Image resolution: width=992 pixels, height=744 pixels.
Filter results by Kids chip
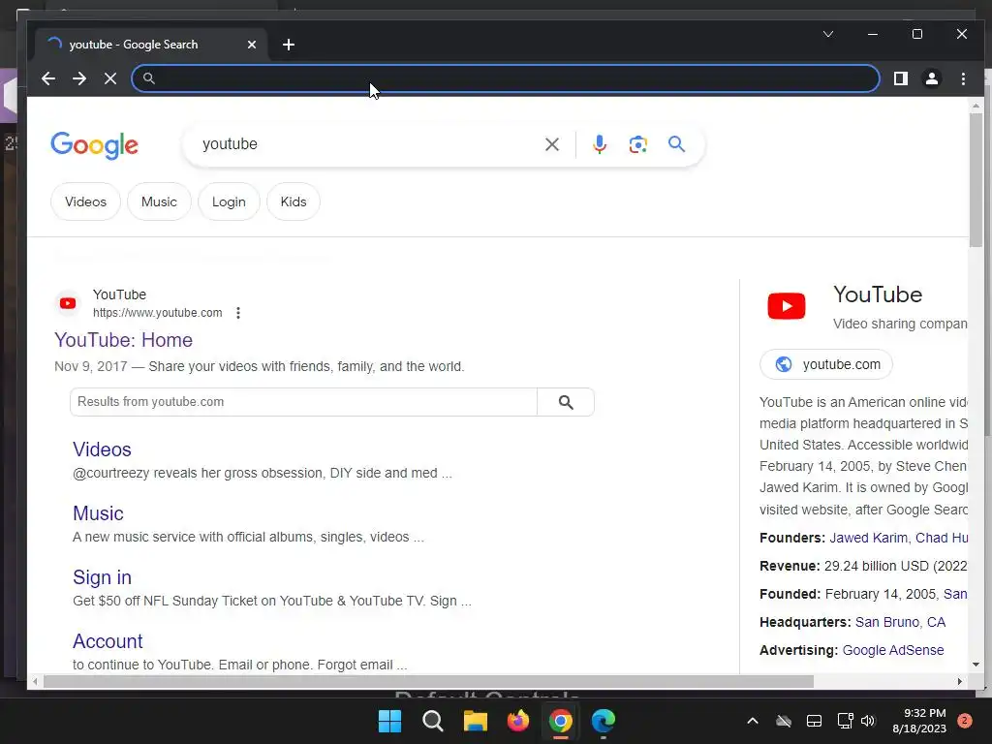click(x=293, y=201)
